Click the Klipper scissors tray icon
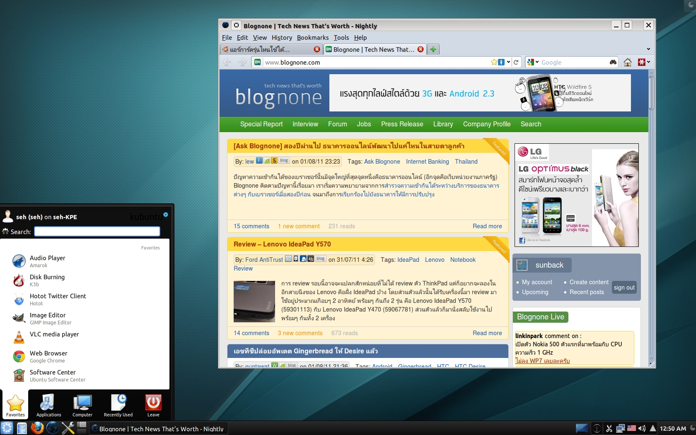The image size is (696, 435). coord(609,429)
